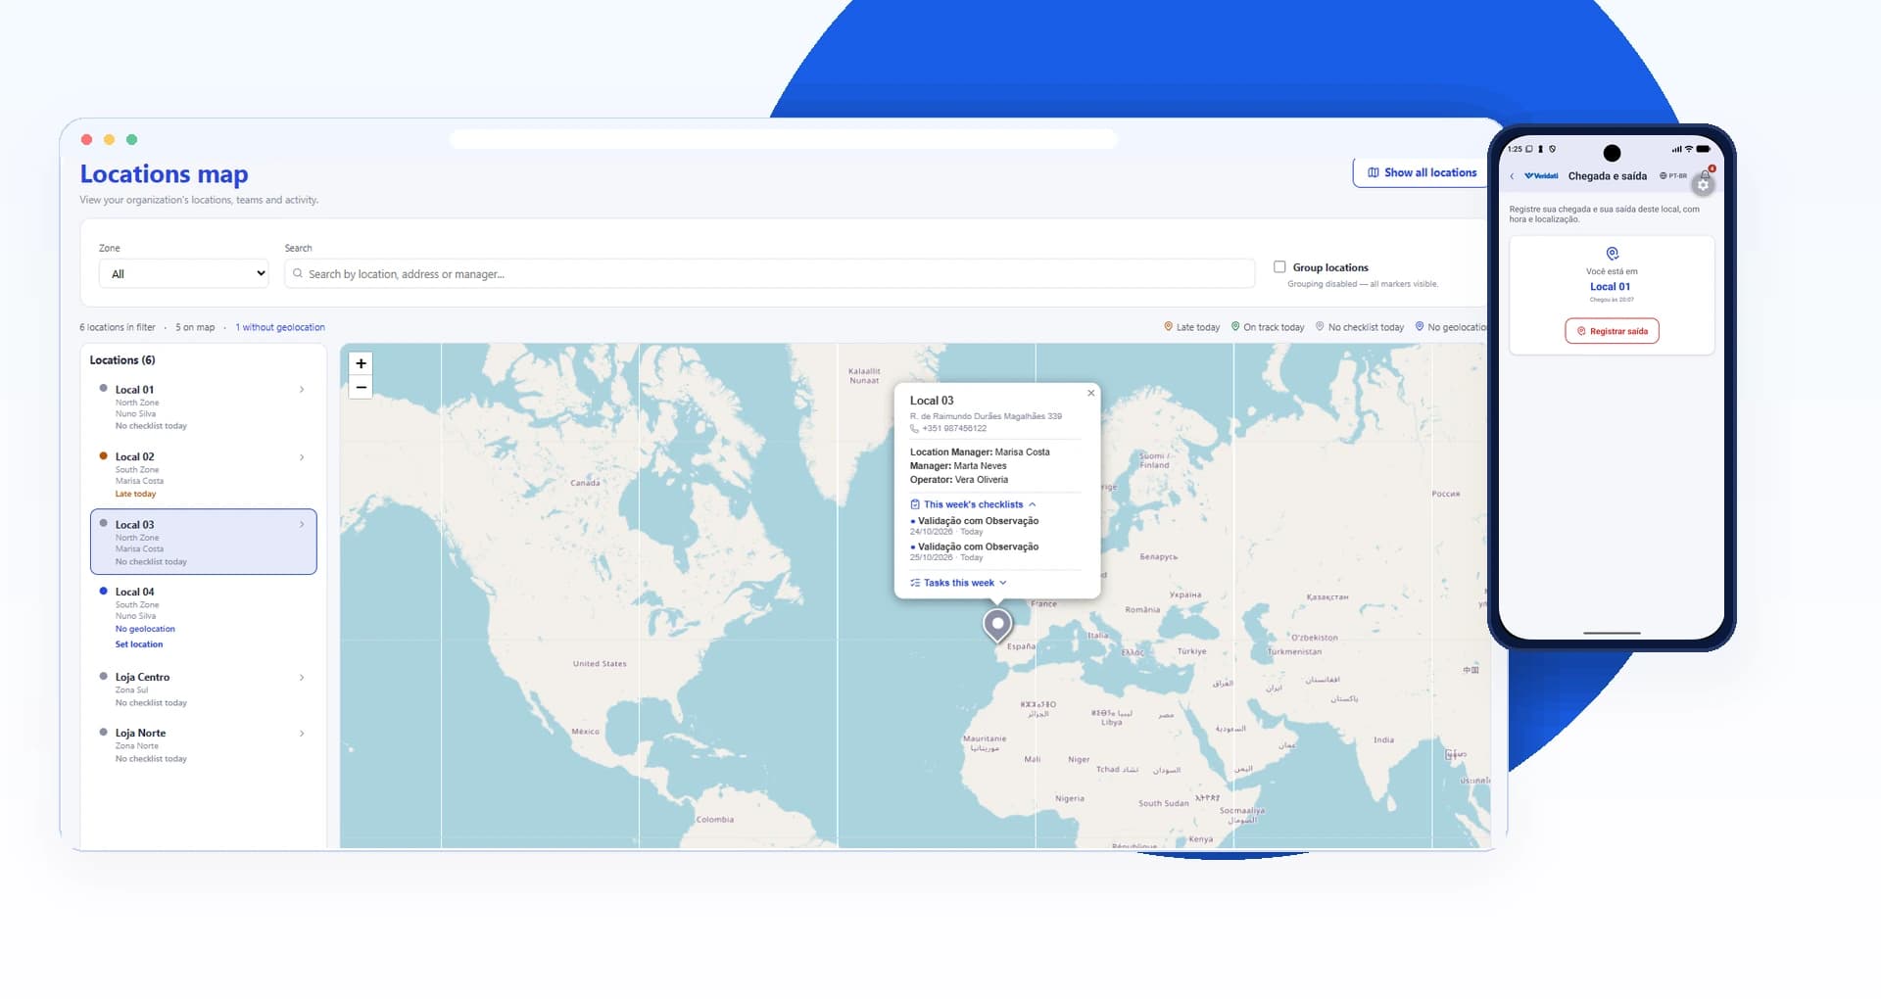The image size is (1881, 999).
Task: Click the On track today legend pin icon
Action: [1235, 326]
